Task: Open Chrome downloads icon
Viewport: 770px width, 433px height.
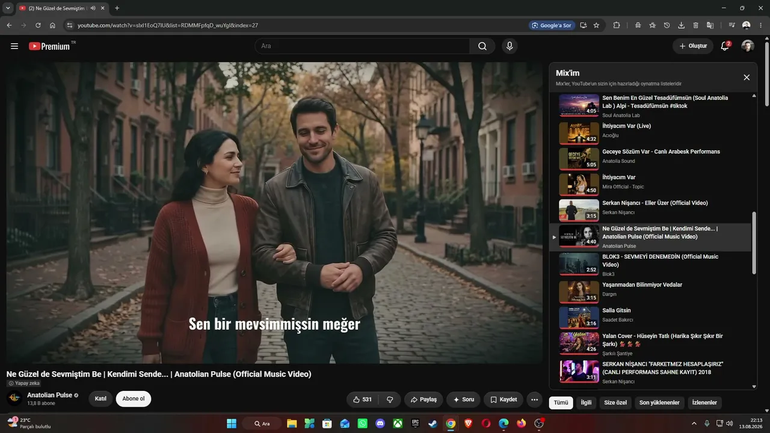Action: coord(681,25)
